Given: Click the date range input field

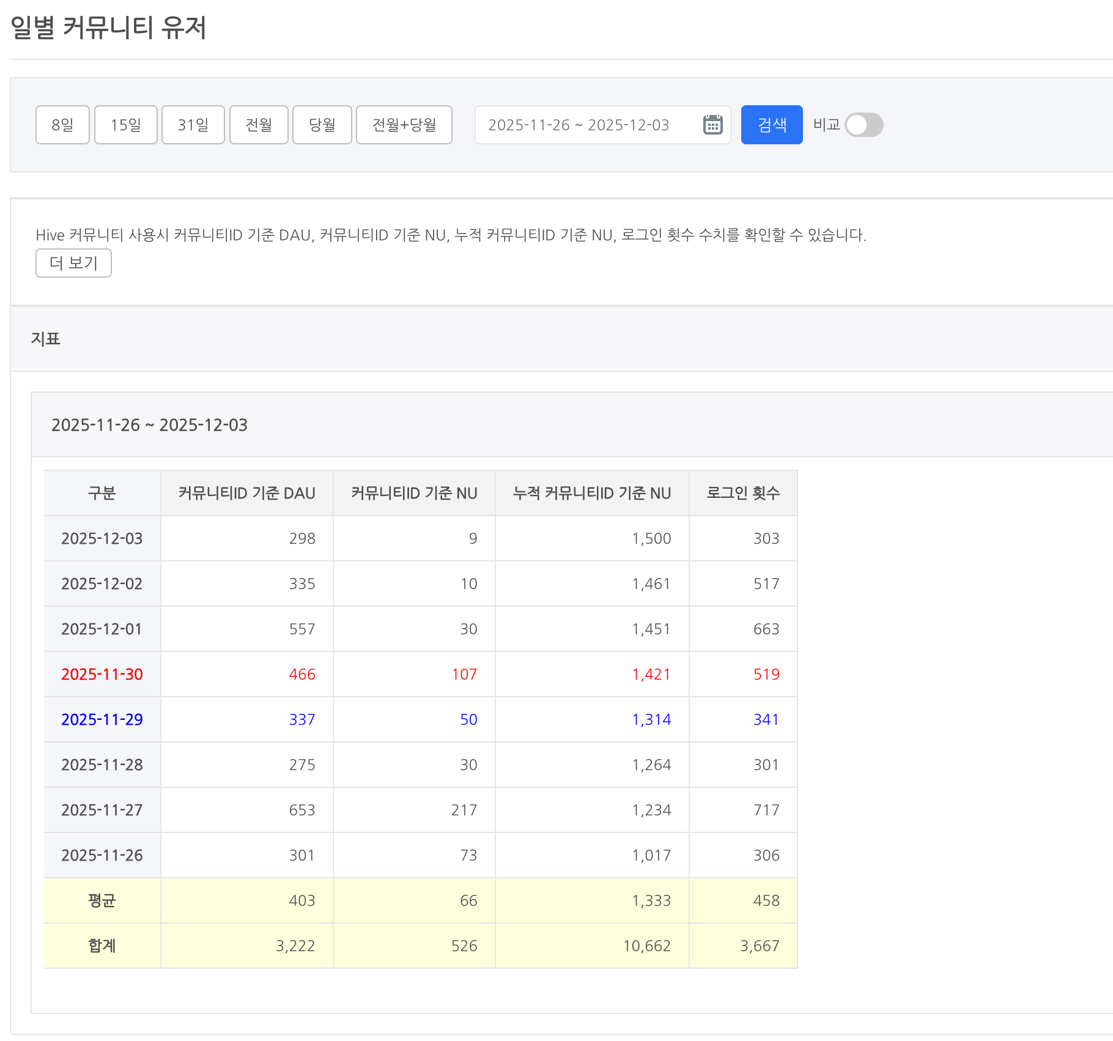Looking at the screenshot, I should click(x=578, y=125).
